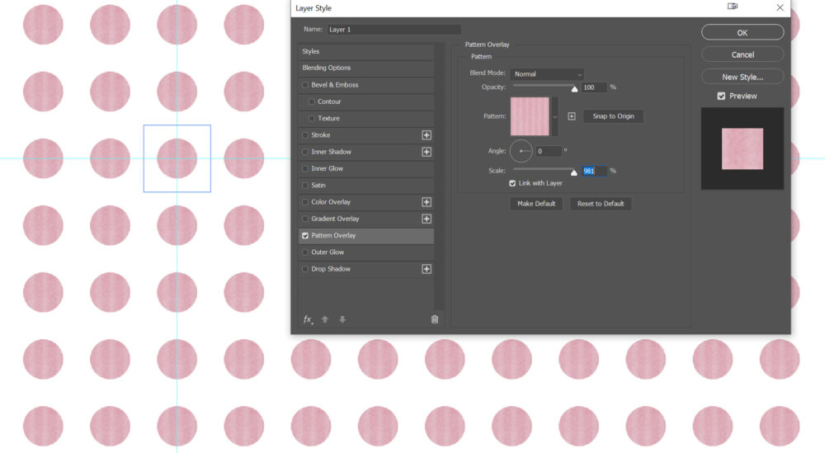Click the Snap to Origin button
The height and width of the screenshot is (453, 825).
coord(614,116)
